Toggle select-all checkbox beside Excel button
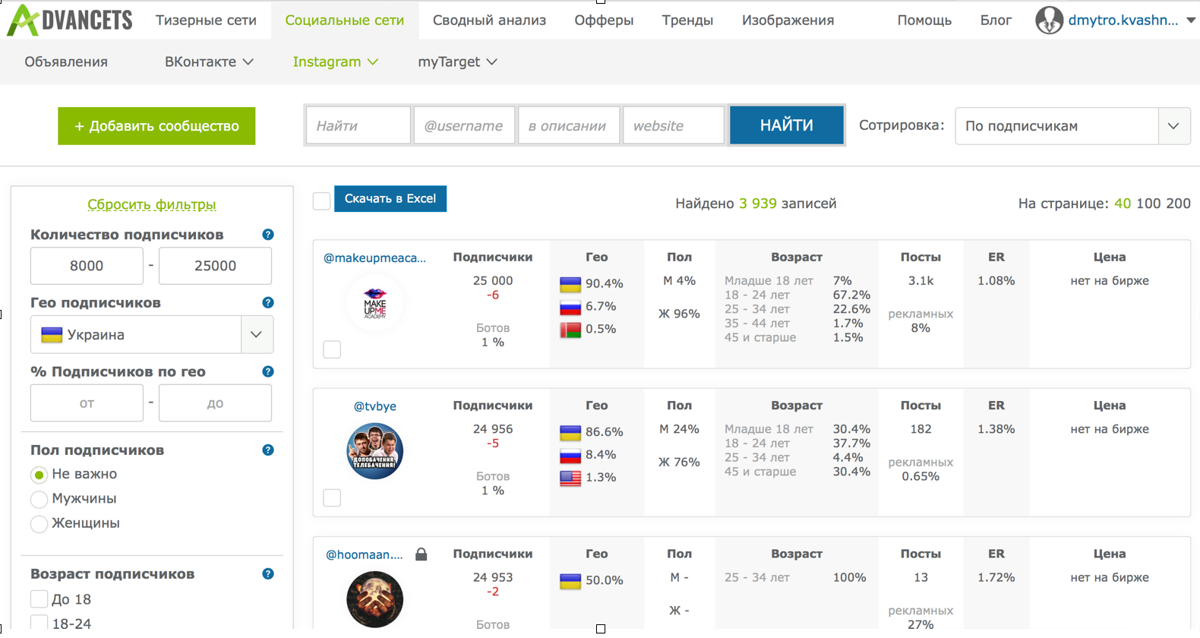Image resolution: width=1200 pixels, height=638 pixels. (x=321, y=201)
